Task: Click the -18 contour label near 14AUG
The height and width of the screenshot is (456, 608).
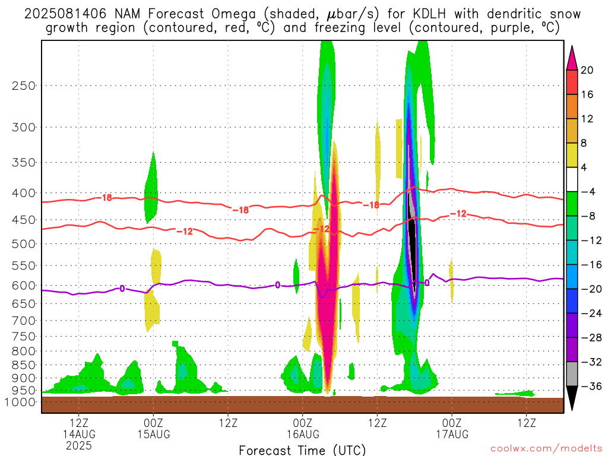Action: pos(104,198)
